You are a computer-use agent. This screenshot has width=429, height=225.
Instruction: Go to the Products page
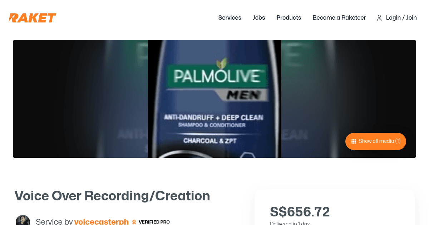click(289, 17)
